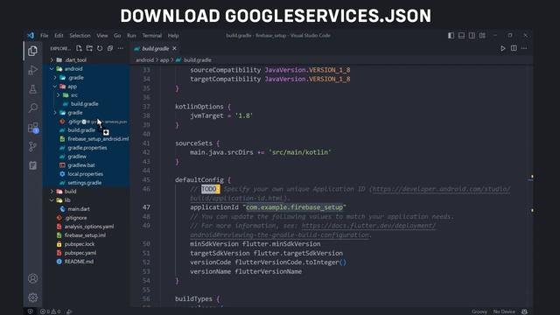The width and height of the screenshot is (560, 315).
Task: Open the Explorer view in activity bar
Action: pyautogui.click(x=32, y=51)
